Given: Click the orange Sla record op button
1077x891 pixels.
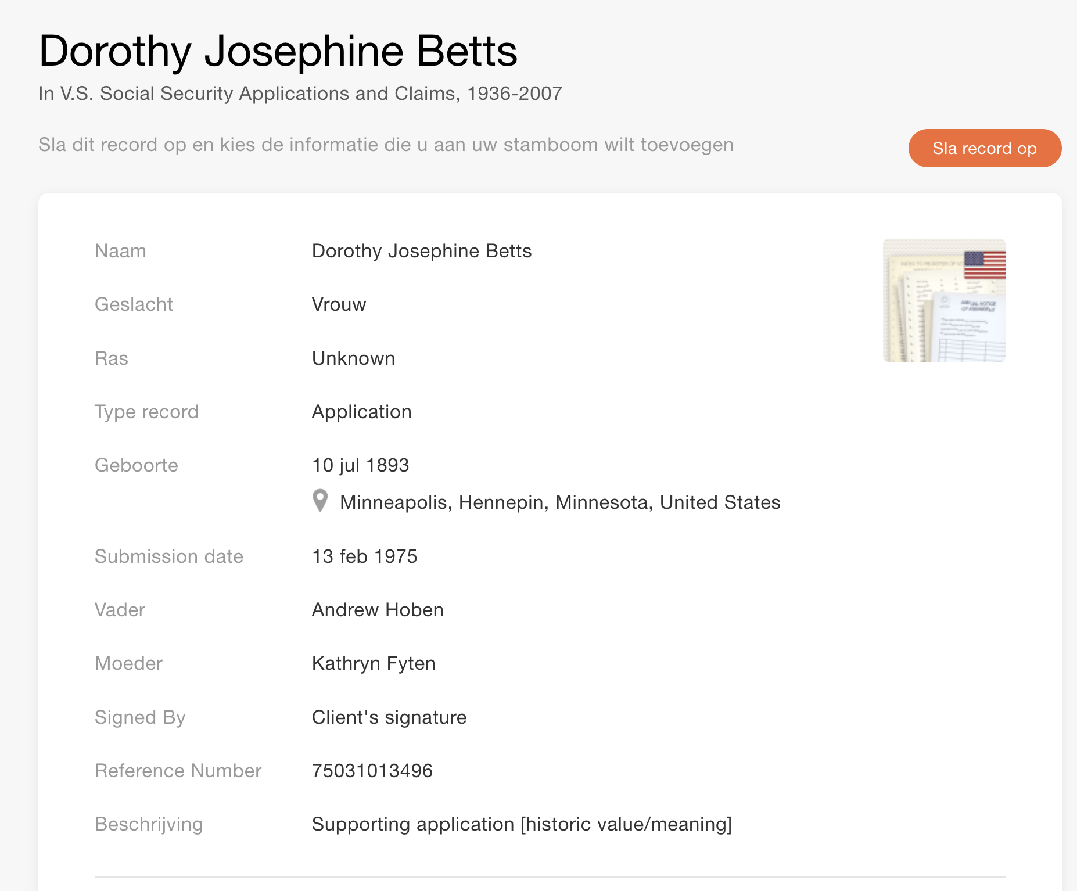Looking at the screenshot, I should click(x=984, y=148).
